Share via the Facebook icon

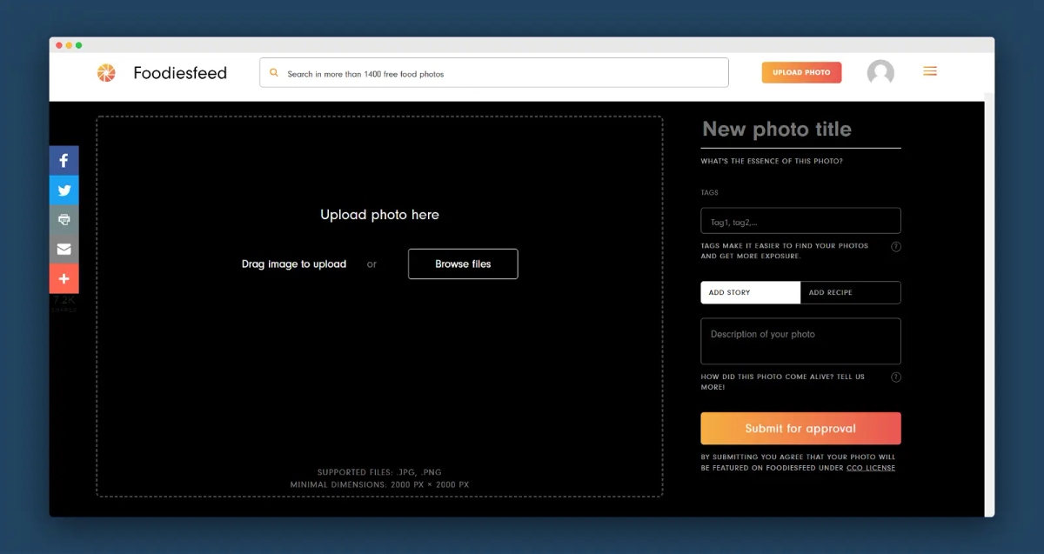pos(64,161)
